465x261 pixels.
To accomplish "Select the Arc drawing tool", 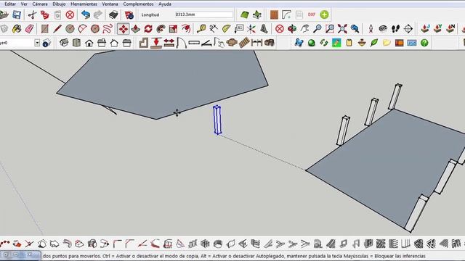I will pos(82,29).
